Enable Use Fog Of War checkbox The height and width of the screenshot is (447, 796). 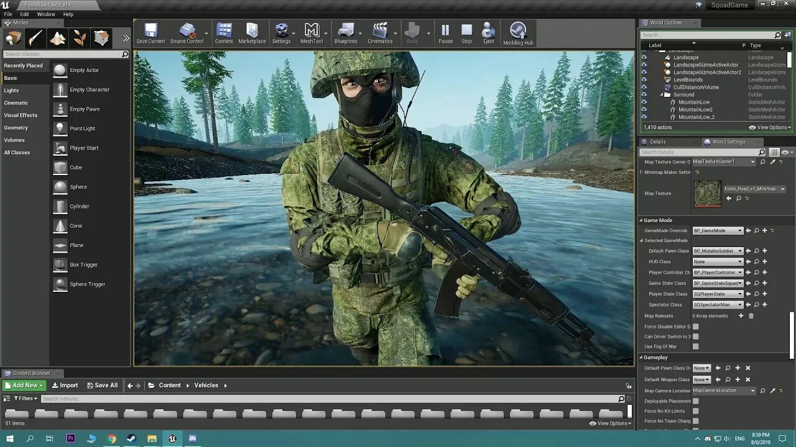(696, 346)
